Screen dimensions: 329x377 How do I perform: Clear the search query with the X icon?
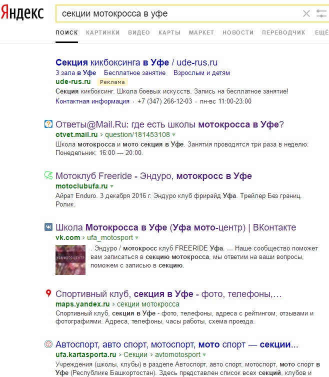306,13
